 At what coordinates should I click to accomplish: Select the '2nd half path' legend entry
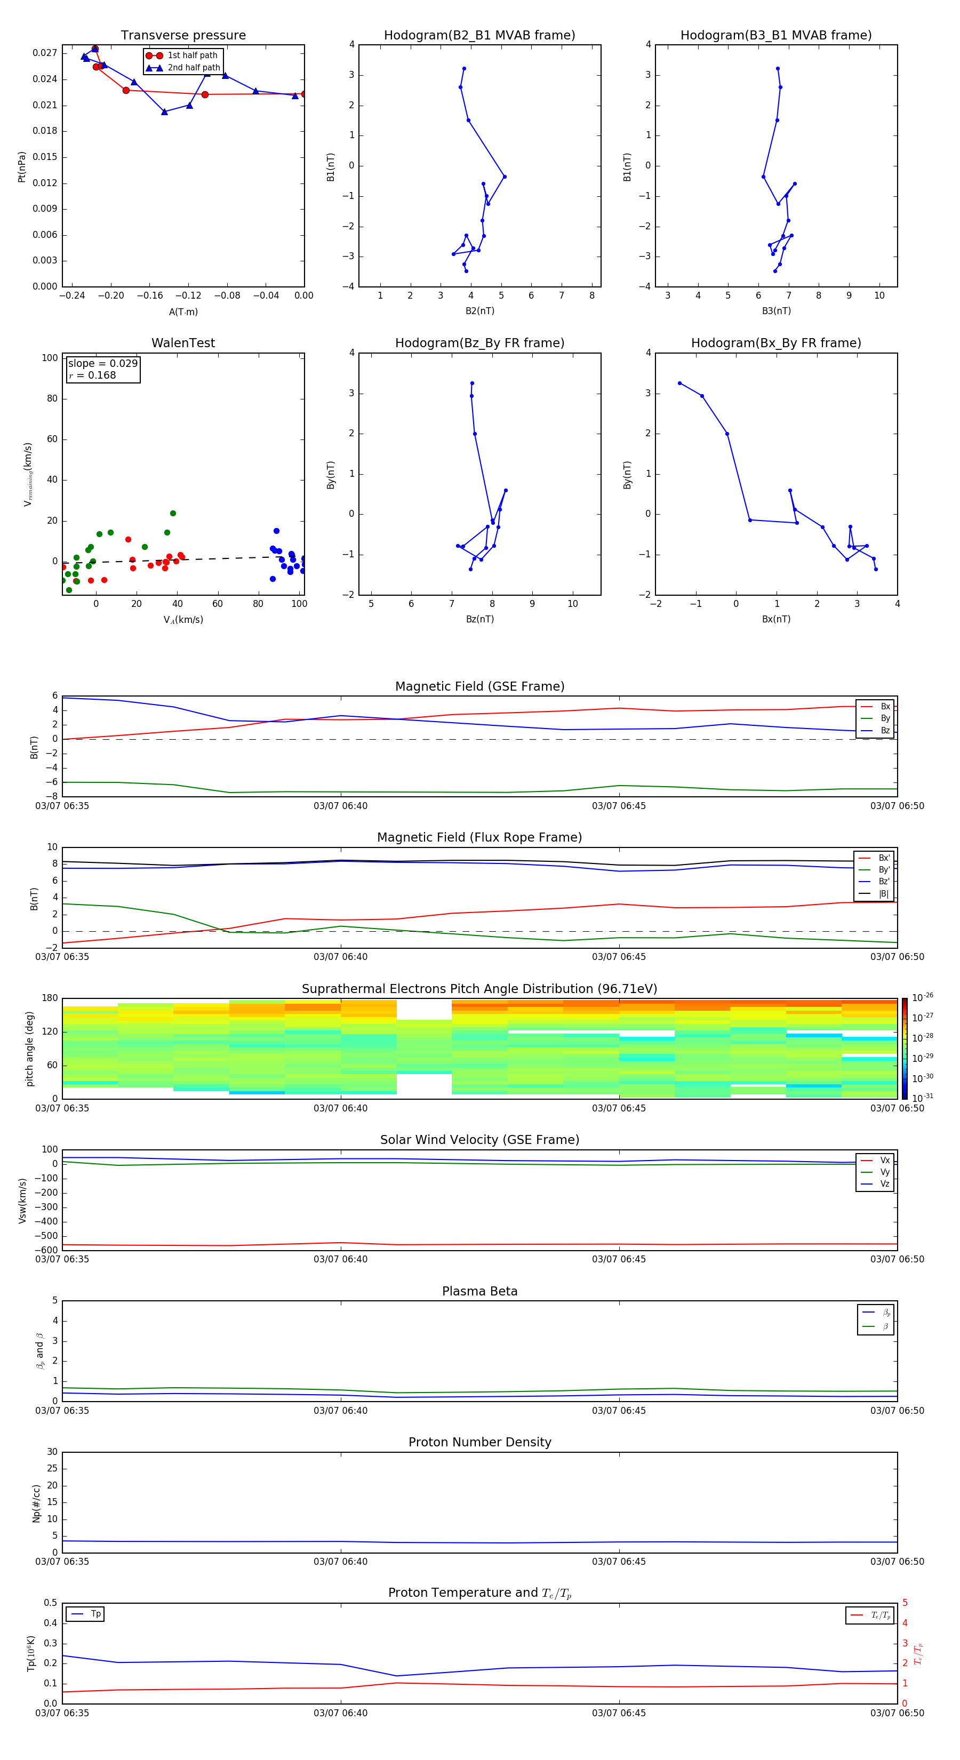coord(184,68)
